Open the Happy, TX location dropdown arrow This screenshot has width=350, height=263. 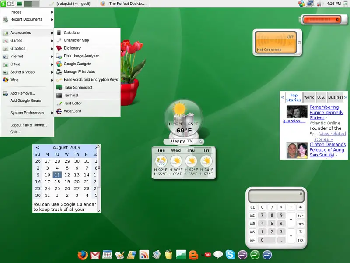[200, 142]
